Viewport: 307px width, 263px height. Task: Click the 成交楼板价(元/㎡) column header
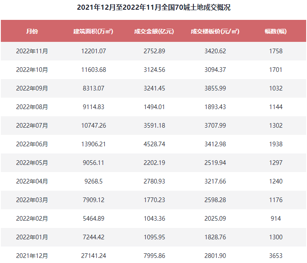[x=215, y=31]
